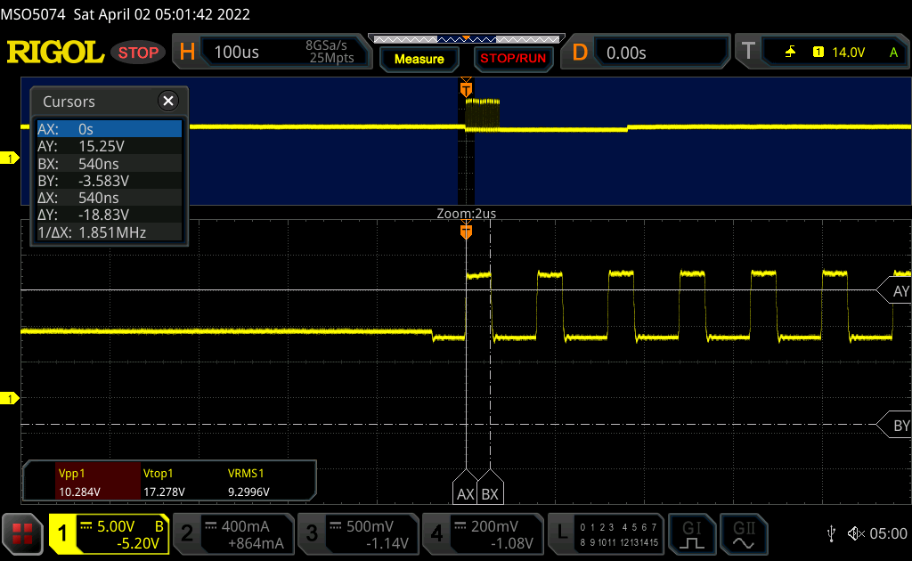
Task: Select the ΔX 540ns row
Action: pos(110,198)
